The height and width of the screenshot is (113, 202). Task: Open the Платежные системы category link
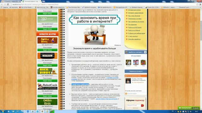click(x=135, y=19)
